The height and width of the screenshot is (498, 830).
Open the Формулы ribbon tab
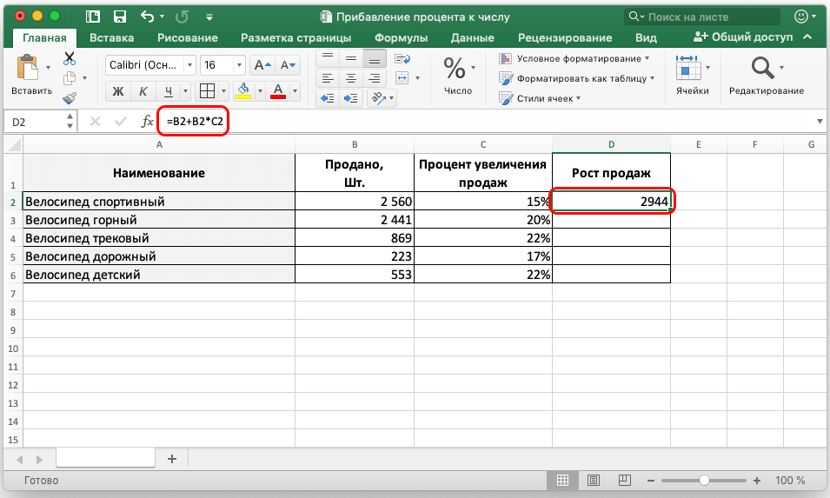401,37
